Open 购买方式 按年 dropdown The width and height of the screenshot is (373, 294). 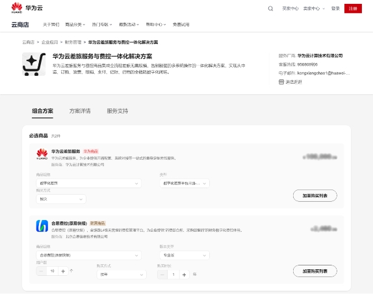tap(122, 275)
